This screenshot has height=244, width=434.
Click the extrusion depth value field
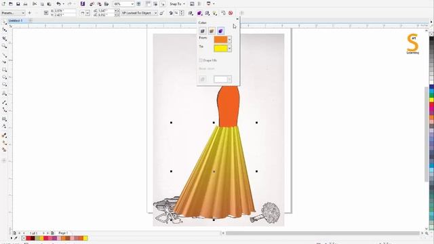[176, 13]
